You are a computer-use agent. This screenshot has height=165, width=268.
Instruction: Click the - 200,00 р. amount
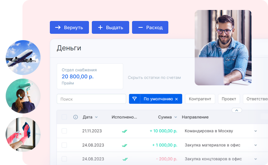167,159
